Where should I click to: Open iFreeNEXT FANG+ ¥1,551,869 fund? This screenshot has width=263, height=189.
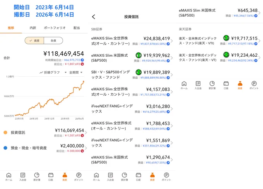click(x=131, y=143)
